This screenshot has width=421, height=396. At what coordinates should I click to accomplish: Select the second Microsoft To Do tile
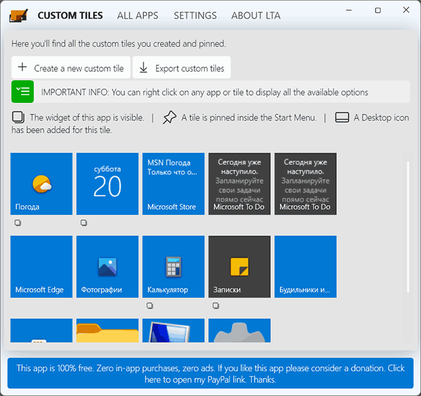tap(306, 184)
